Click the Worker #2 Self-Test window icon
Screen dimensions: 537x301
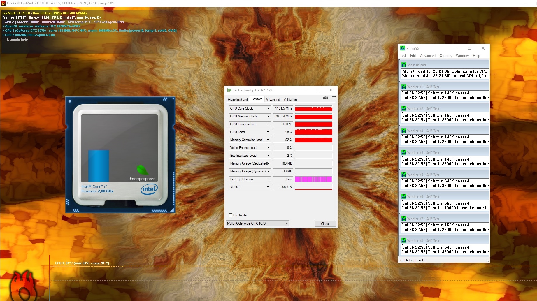[403, 108]
